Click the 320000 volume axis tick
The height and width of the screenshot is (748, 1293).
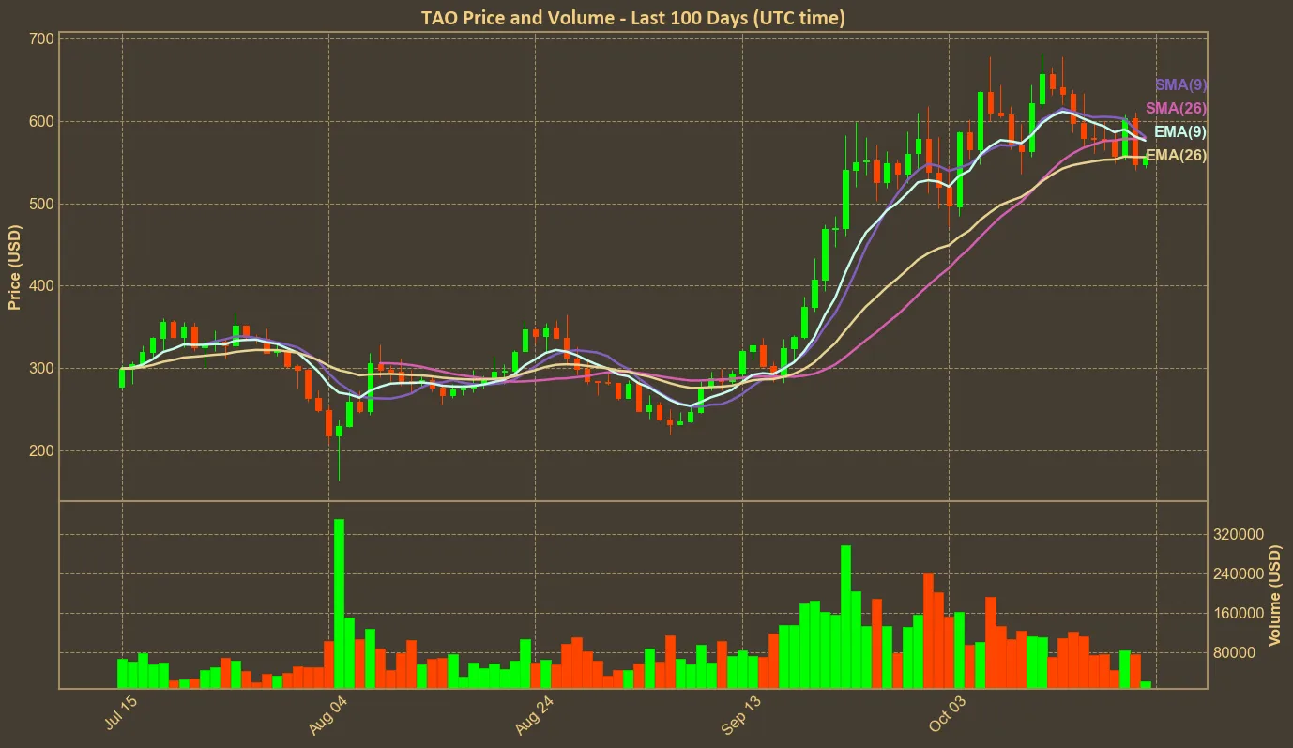click(1237, 534)
